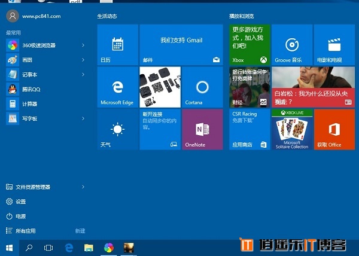Image resolution: width=359 pixels, height=256 pixels.
Task: Open the Calendar (日历) tile
Action: (118, 45)
